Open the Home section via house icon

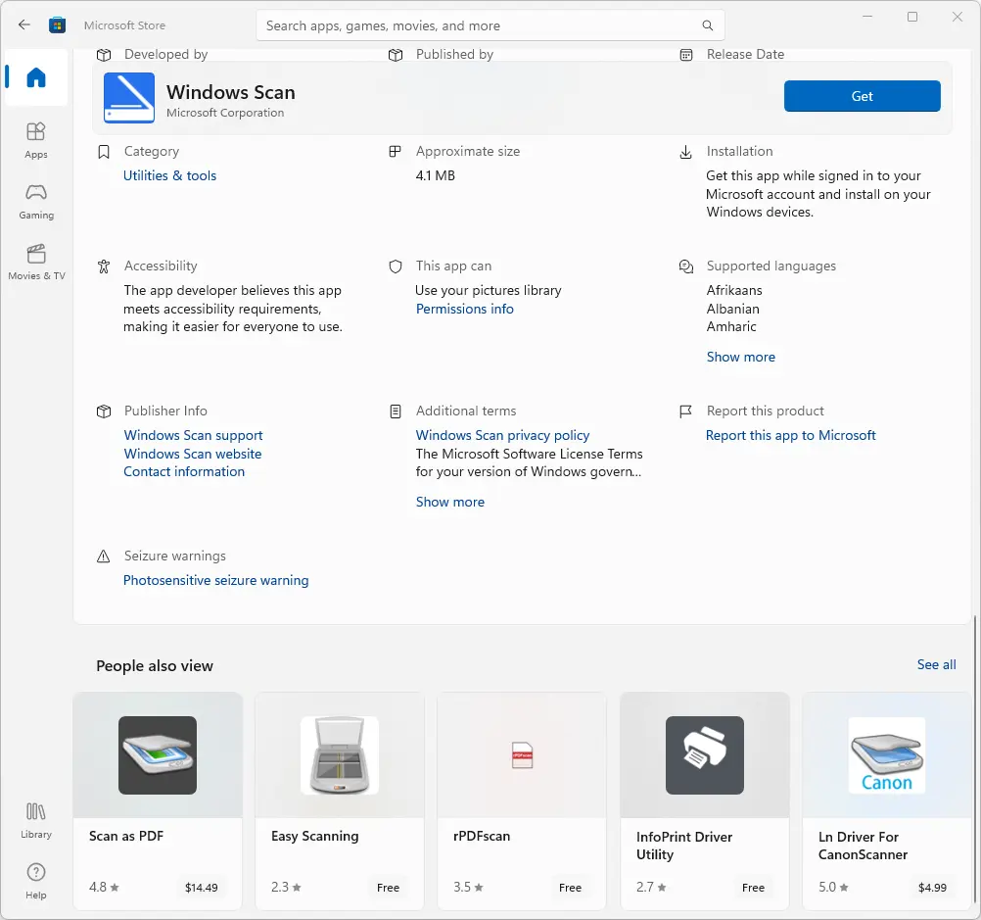pos(35,79)
